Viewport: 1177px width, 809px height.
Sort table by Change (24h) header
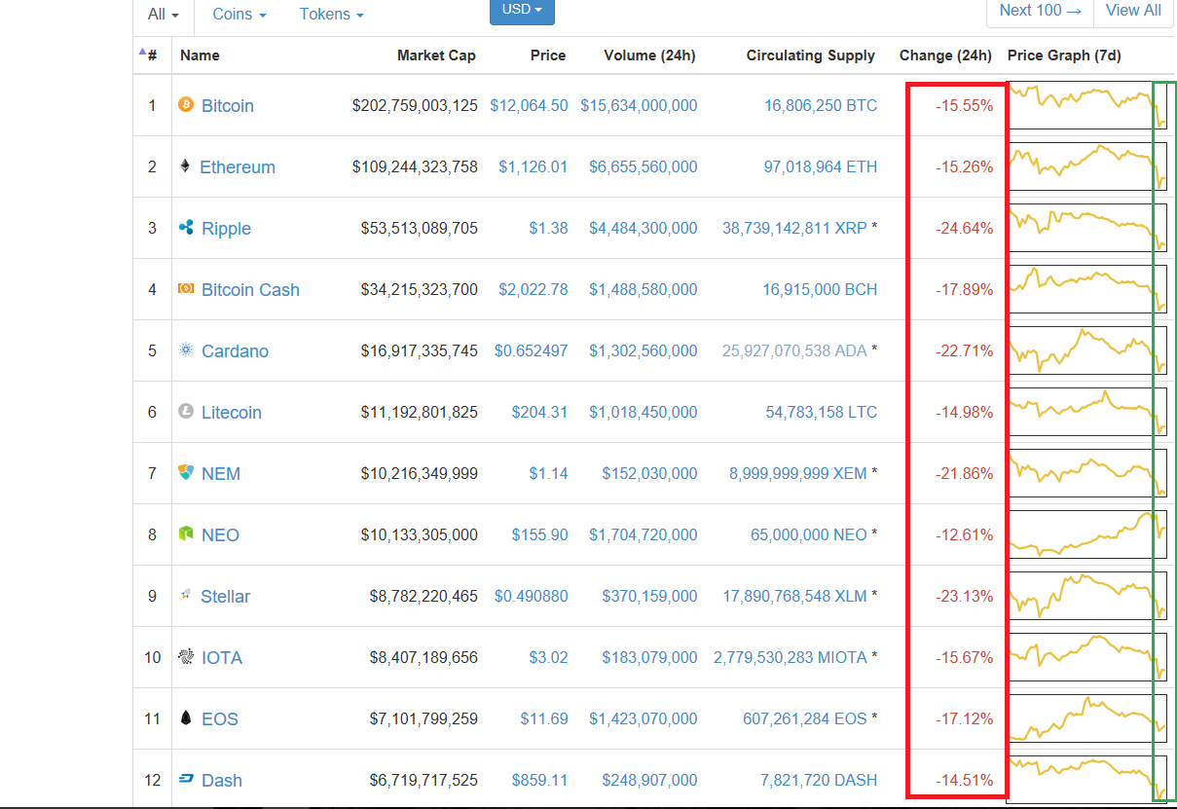[x=945, y=55]
